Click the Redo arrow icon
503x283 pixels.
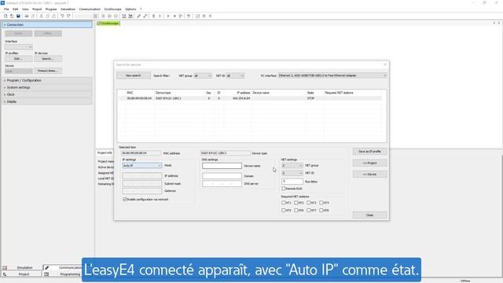(x=68, y=16)
